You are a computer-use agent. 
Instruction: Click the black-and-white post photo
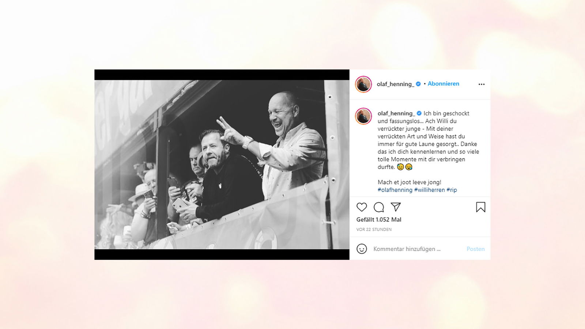pyautogui.click(x=222, y=164)
